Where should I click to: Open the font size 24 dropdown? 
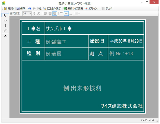coord(30,14)
